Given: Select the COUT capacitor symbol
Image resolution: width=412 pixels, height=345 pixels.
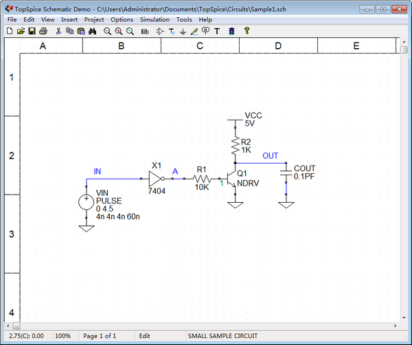Looking at the screenshot, I should pos(286,172).
